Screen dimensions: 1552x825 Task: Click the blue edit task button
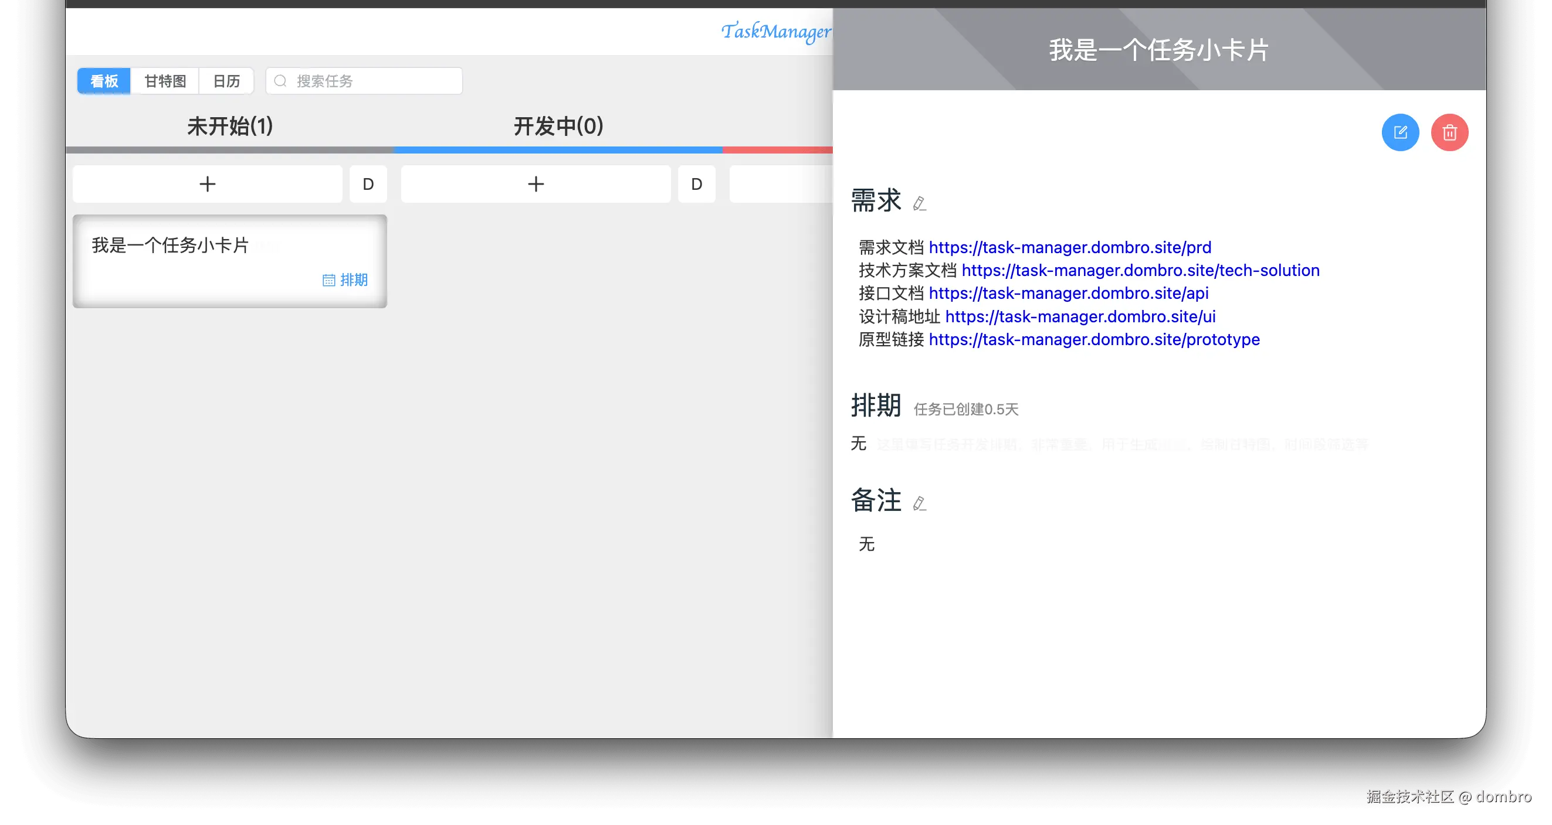click(1399, 132)
